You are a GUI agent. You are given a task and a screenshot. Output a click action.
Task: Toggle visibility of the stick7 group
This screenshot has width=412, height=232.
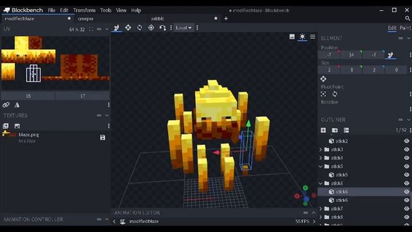406,209
